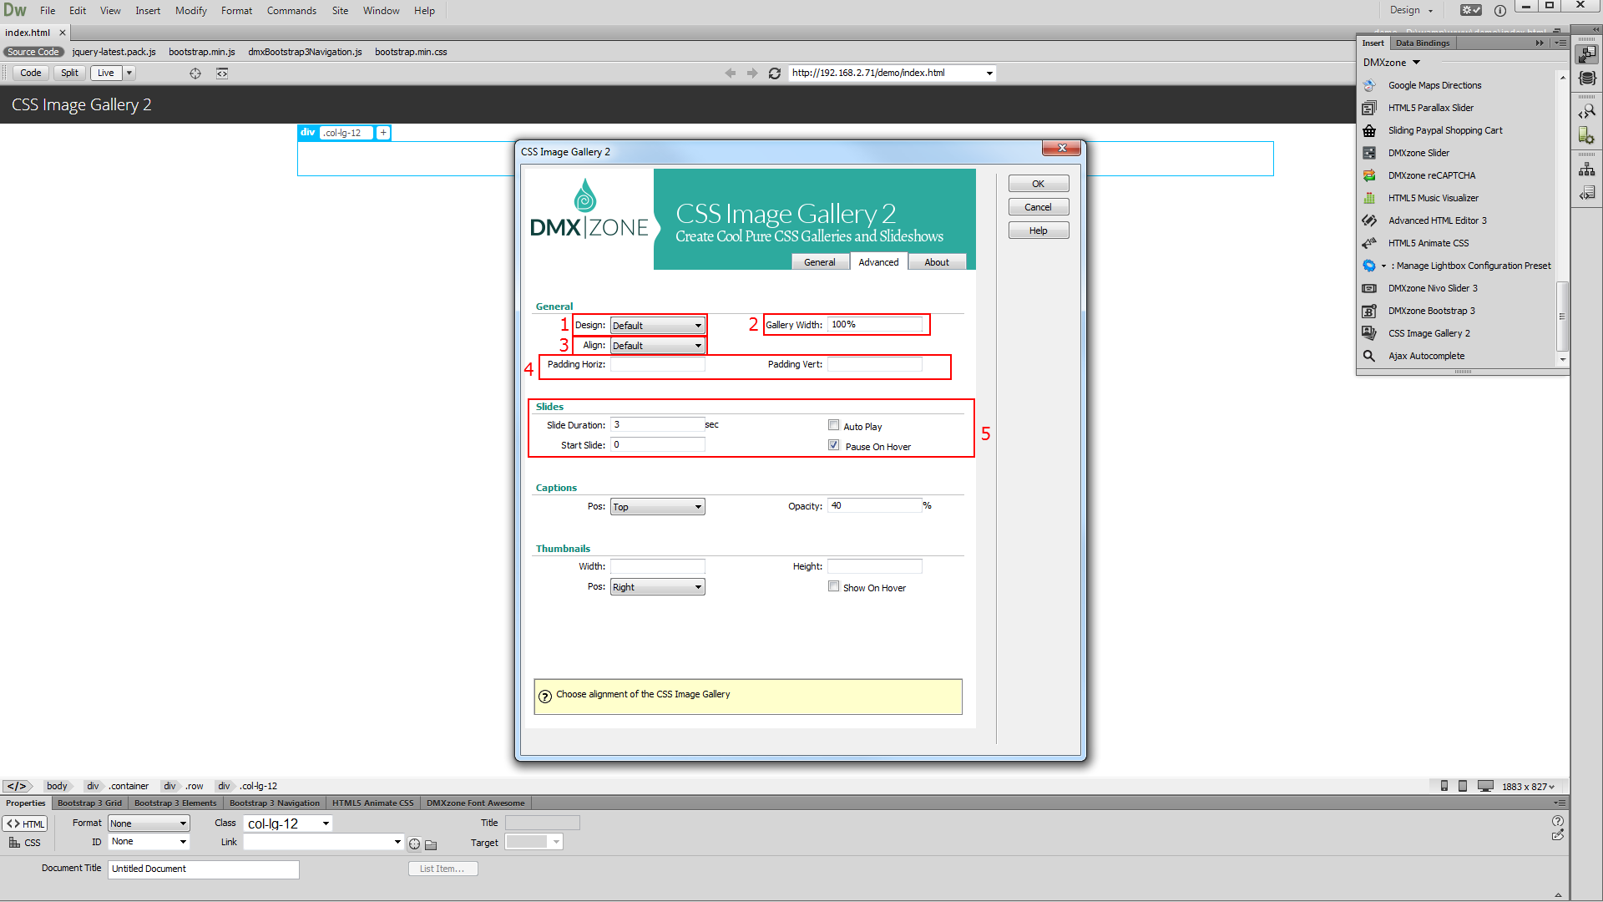This screenshot has height=902, width=1603.
Task: Open the Bootstrap 3 Grid tab
Action: (x=89, y=803)
